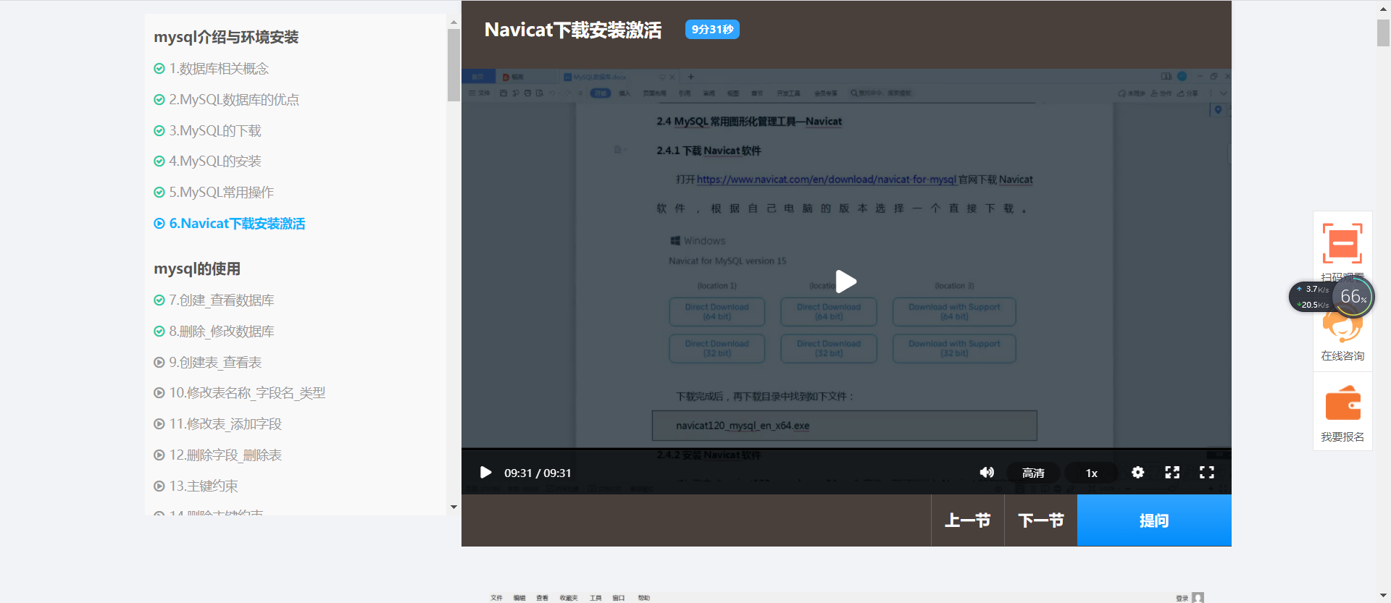
Task: Click the 帮助 menu in the image below the player
Action: tap(644, 598)
